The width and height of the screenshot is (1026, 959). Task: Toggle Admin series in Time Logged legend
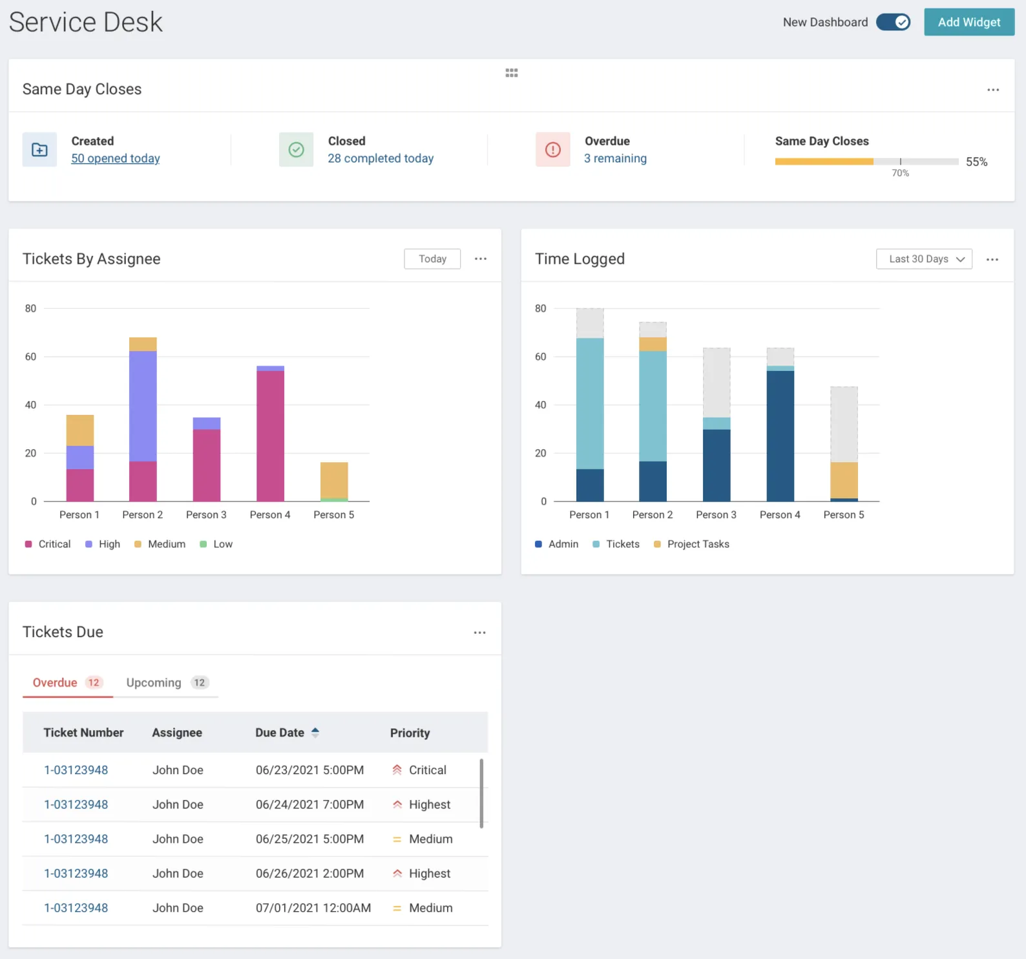(557, 544)
